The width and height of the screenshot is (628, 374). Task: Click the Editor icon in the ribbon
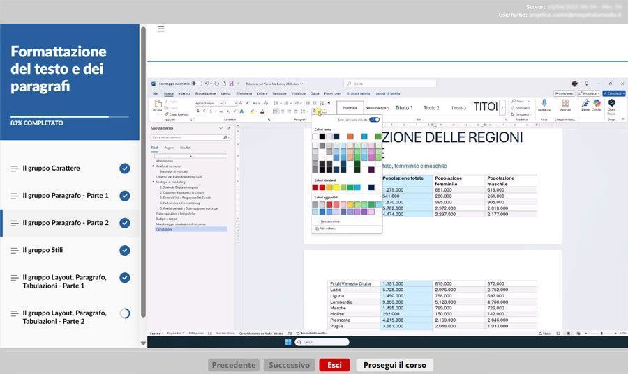click(585, 104)
